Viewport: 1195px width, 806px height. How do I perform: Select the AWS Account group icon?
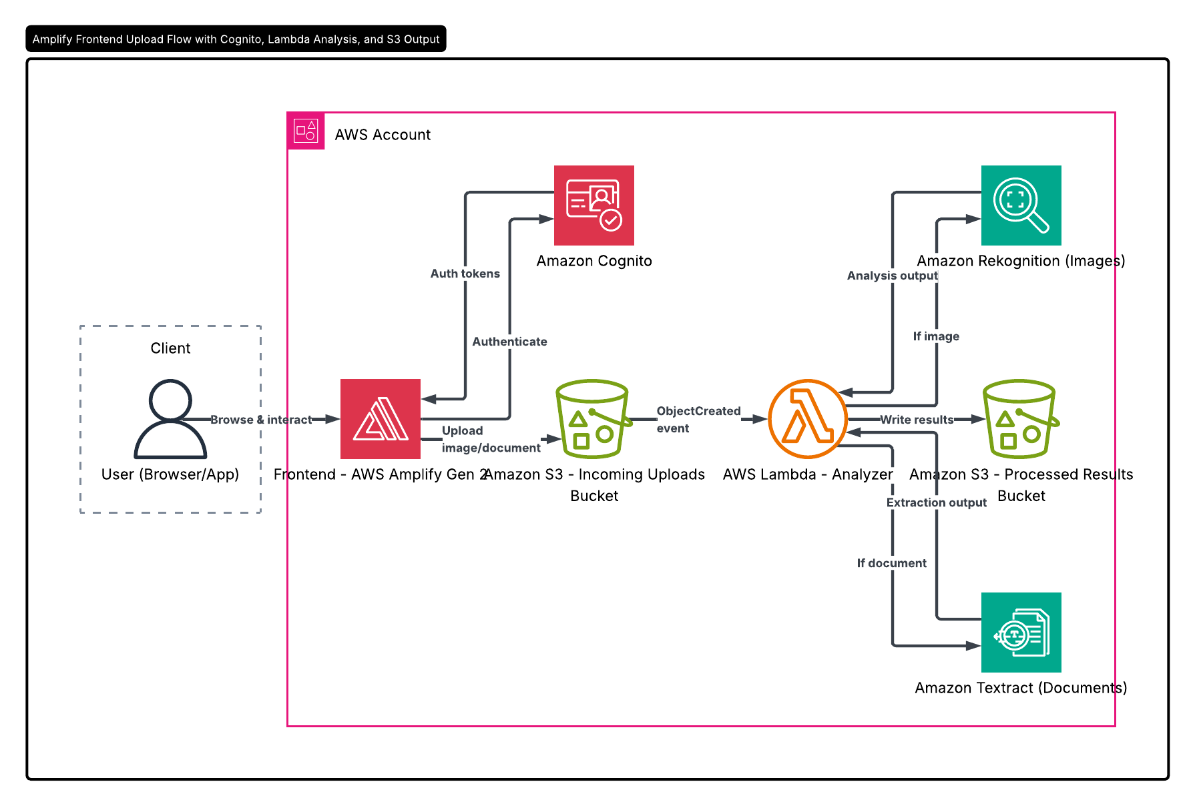click(x=306, y=131)
